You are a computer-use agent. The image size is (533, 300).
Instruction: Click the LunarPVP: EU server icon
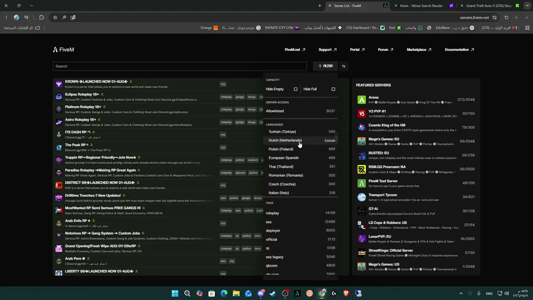point(361,239)
